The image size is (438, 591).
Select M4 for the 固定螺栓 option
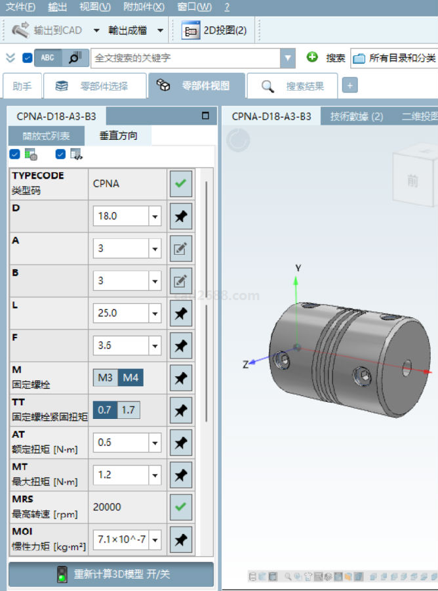131,378
